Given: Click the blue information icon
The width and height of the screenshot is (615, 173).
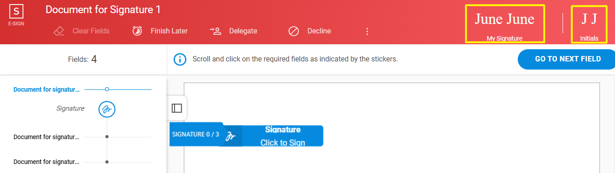Looking at the screenshot, I should (x=180, y=59).
